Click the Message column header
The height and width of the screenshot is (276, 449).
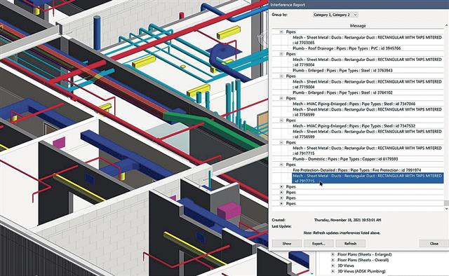point(358,26)
